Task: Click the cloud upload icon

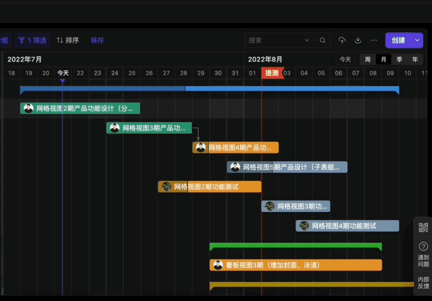Action: click(x=342, y=41)
